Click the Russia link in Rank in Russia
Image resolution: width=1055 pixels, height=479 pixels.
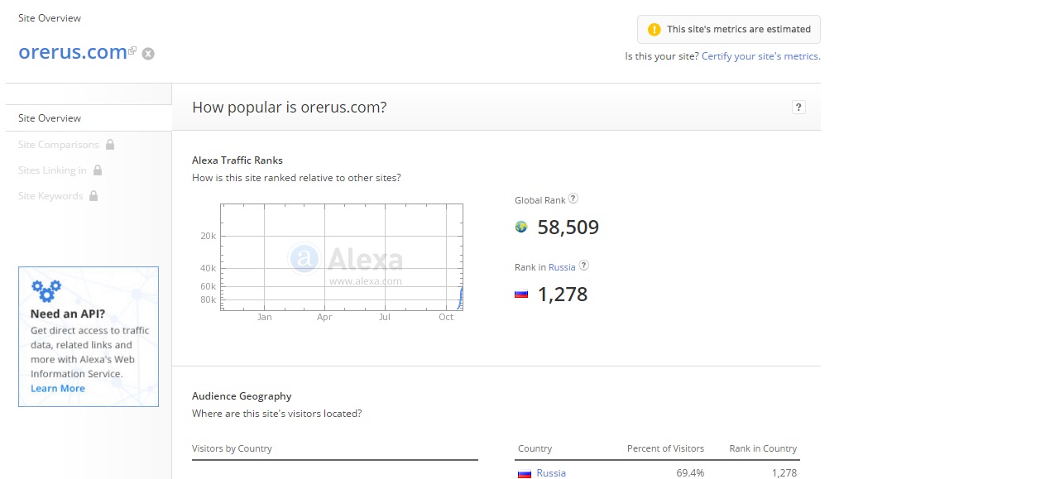click(x=562, y=267)
